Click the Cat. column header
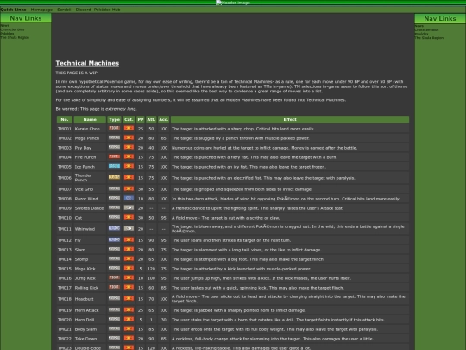Screen dimensions: 466x350 coord(129,119)
